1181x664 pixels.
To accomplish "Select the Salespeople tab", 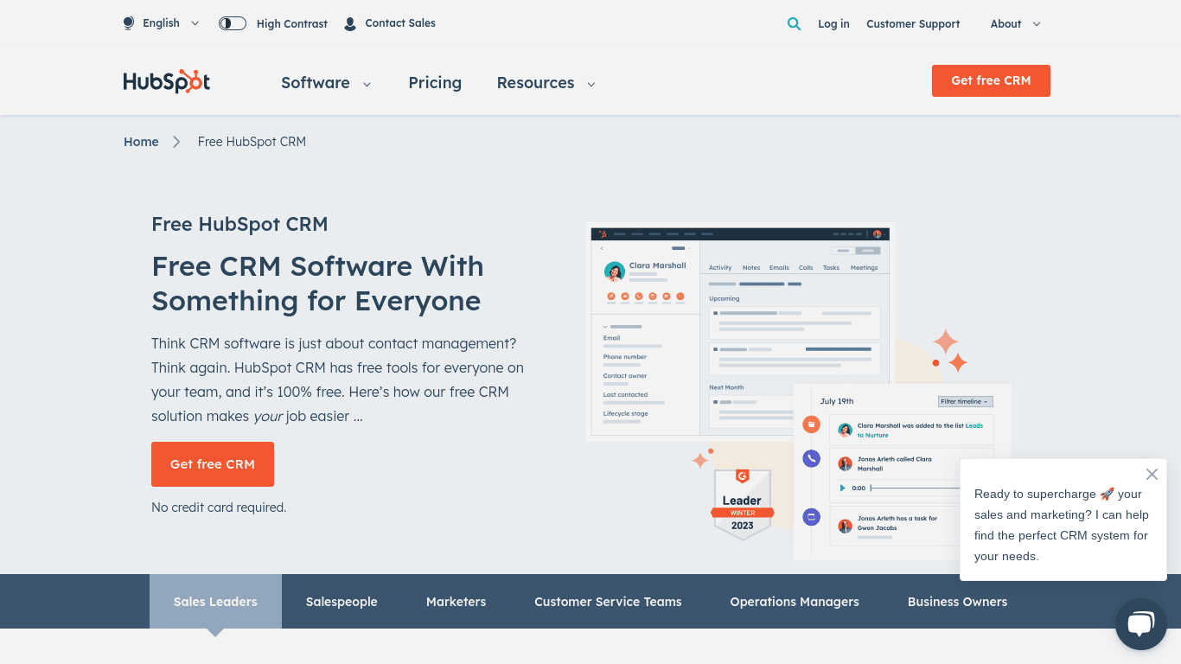I will pos(342,602).
